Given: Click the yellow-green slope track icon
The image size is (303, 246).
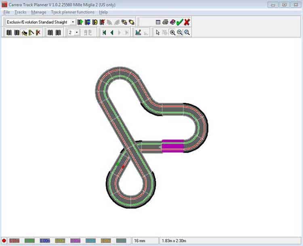Looking at the screenshot, I should coord(31,33).
